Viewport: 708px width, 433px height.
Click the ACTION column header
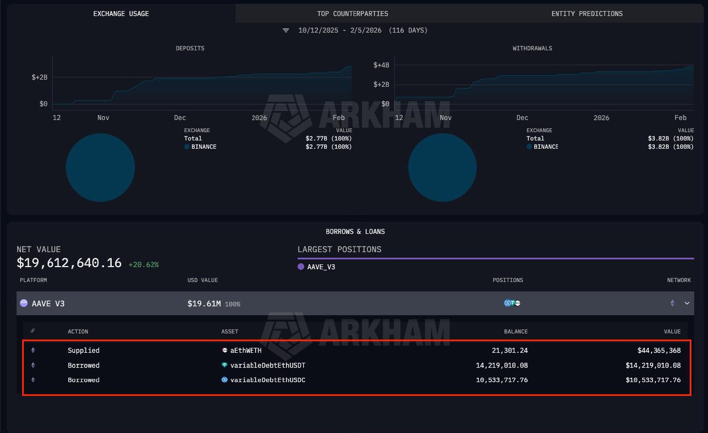click(78, 332)
